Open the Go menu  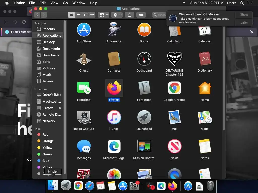point(65,3)
